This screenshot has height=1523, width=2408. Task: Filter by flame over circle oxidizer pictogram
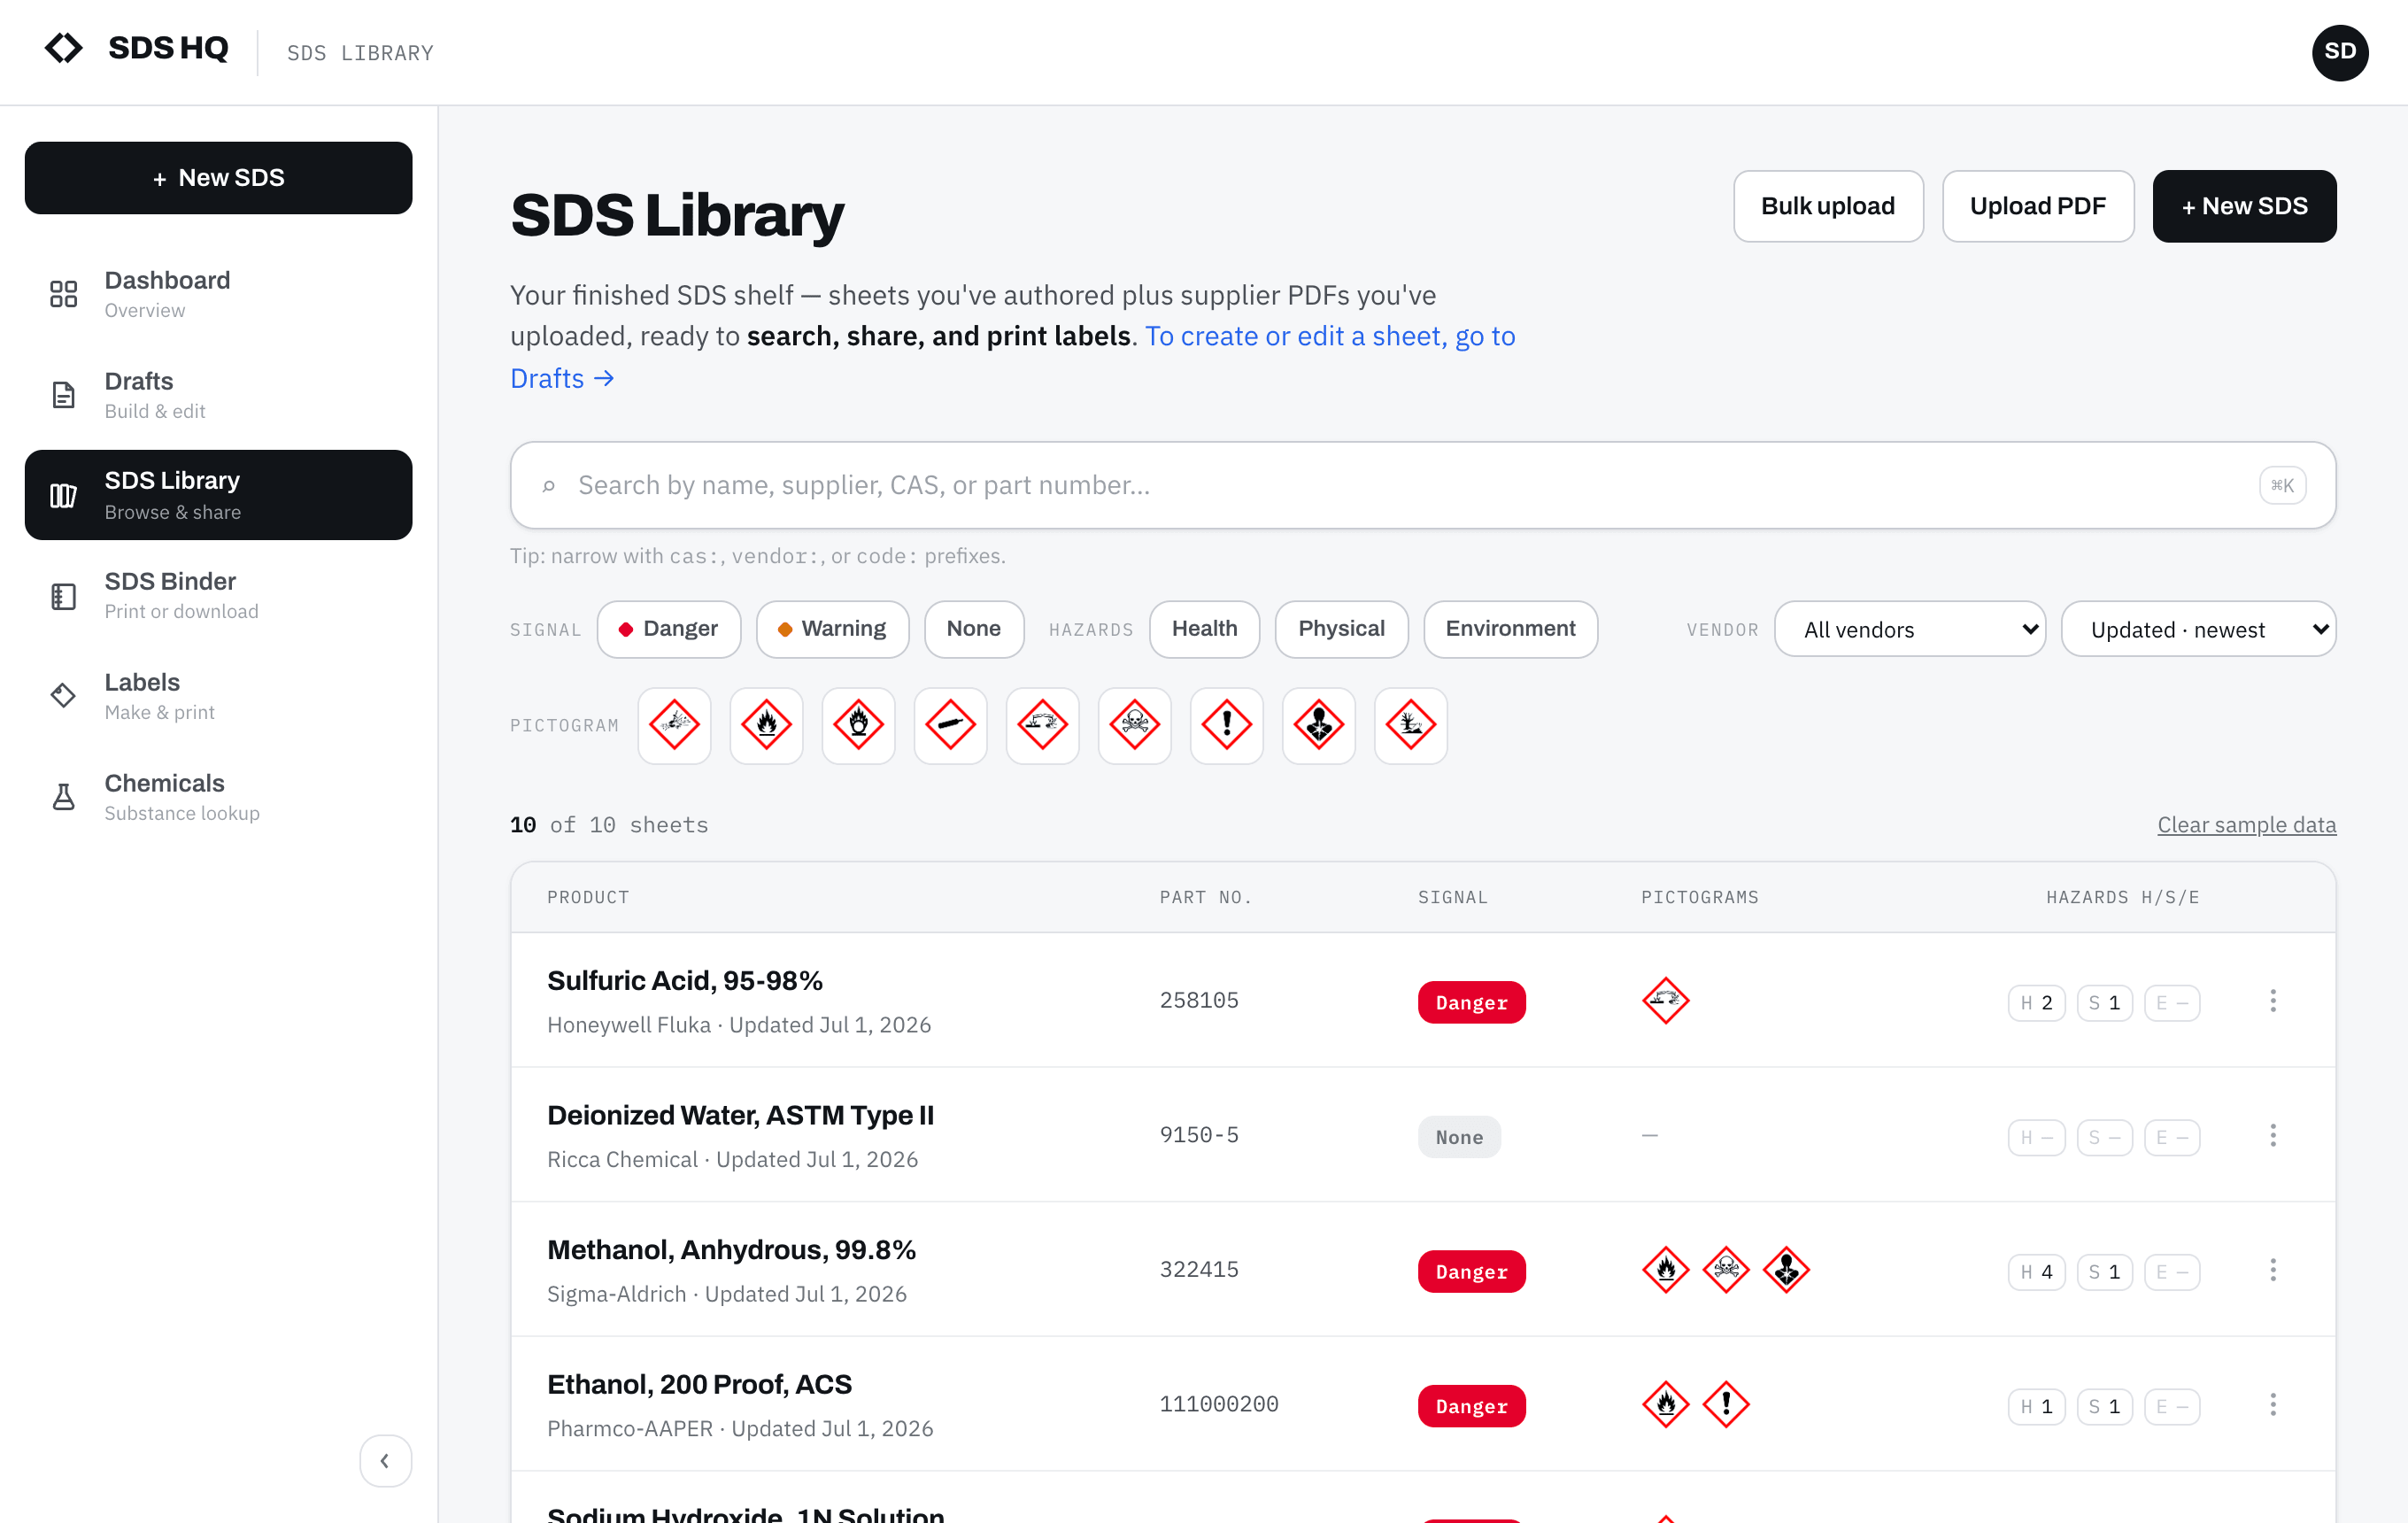858,725
